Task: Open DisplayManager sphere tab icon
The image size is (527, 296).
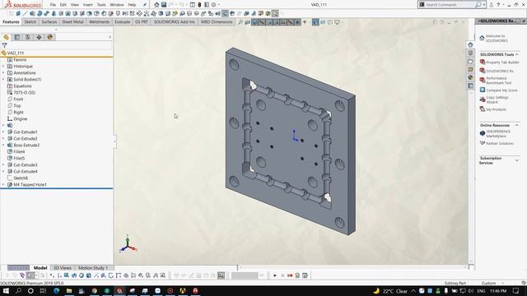Action: point(49,37)
